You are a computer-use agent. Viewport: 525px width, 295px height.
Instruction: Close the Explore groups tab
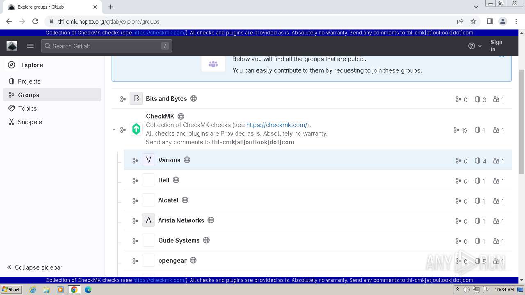coord(95,7)
